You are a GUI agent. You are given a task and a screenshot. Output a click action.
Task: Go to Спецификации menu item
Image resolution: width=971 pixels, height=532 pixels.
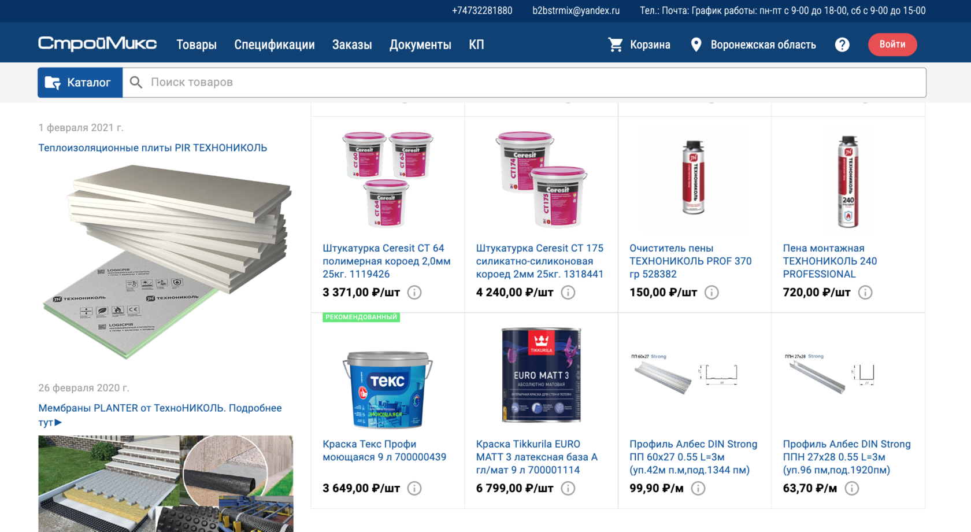click(275, 45)
